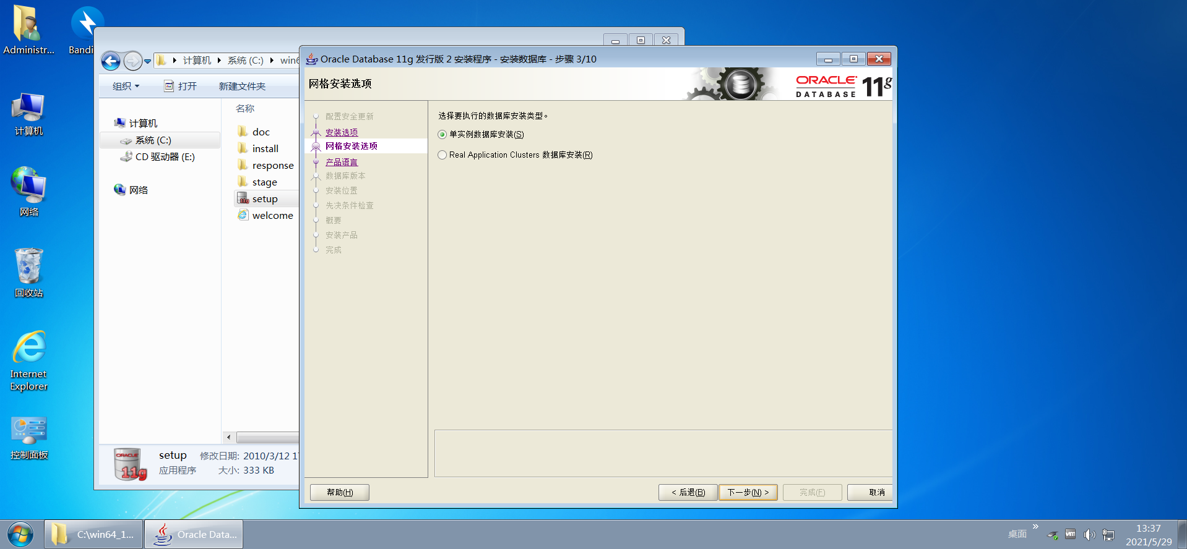
Task: Expand breadcrumb arrow after 计算机
Action: tap(219, 61)
